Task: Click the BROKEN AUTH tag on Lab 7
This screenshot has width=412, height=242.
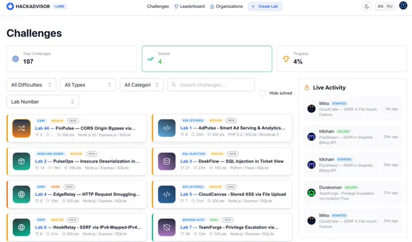Action: [x=193, y=220]
